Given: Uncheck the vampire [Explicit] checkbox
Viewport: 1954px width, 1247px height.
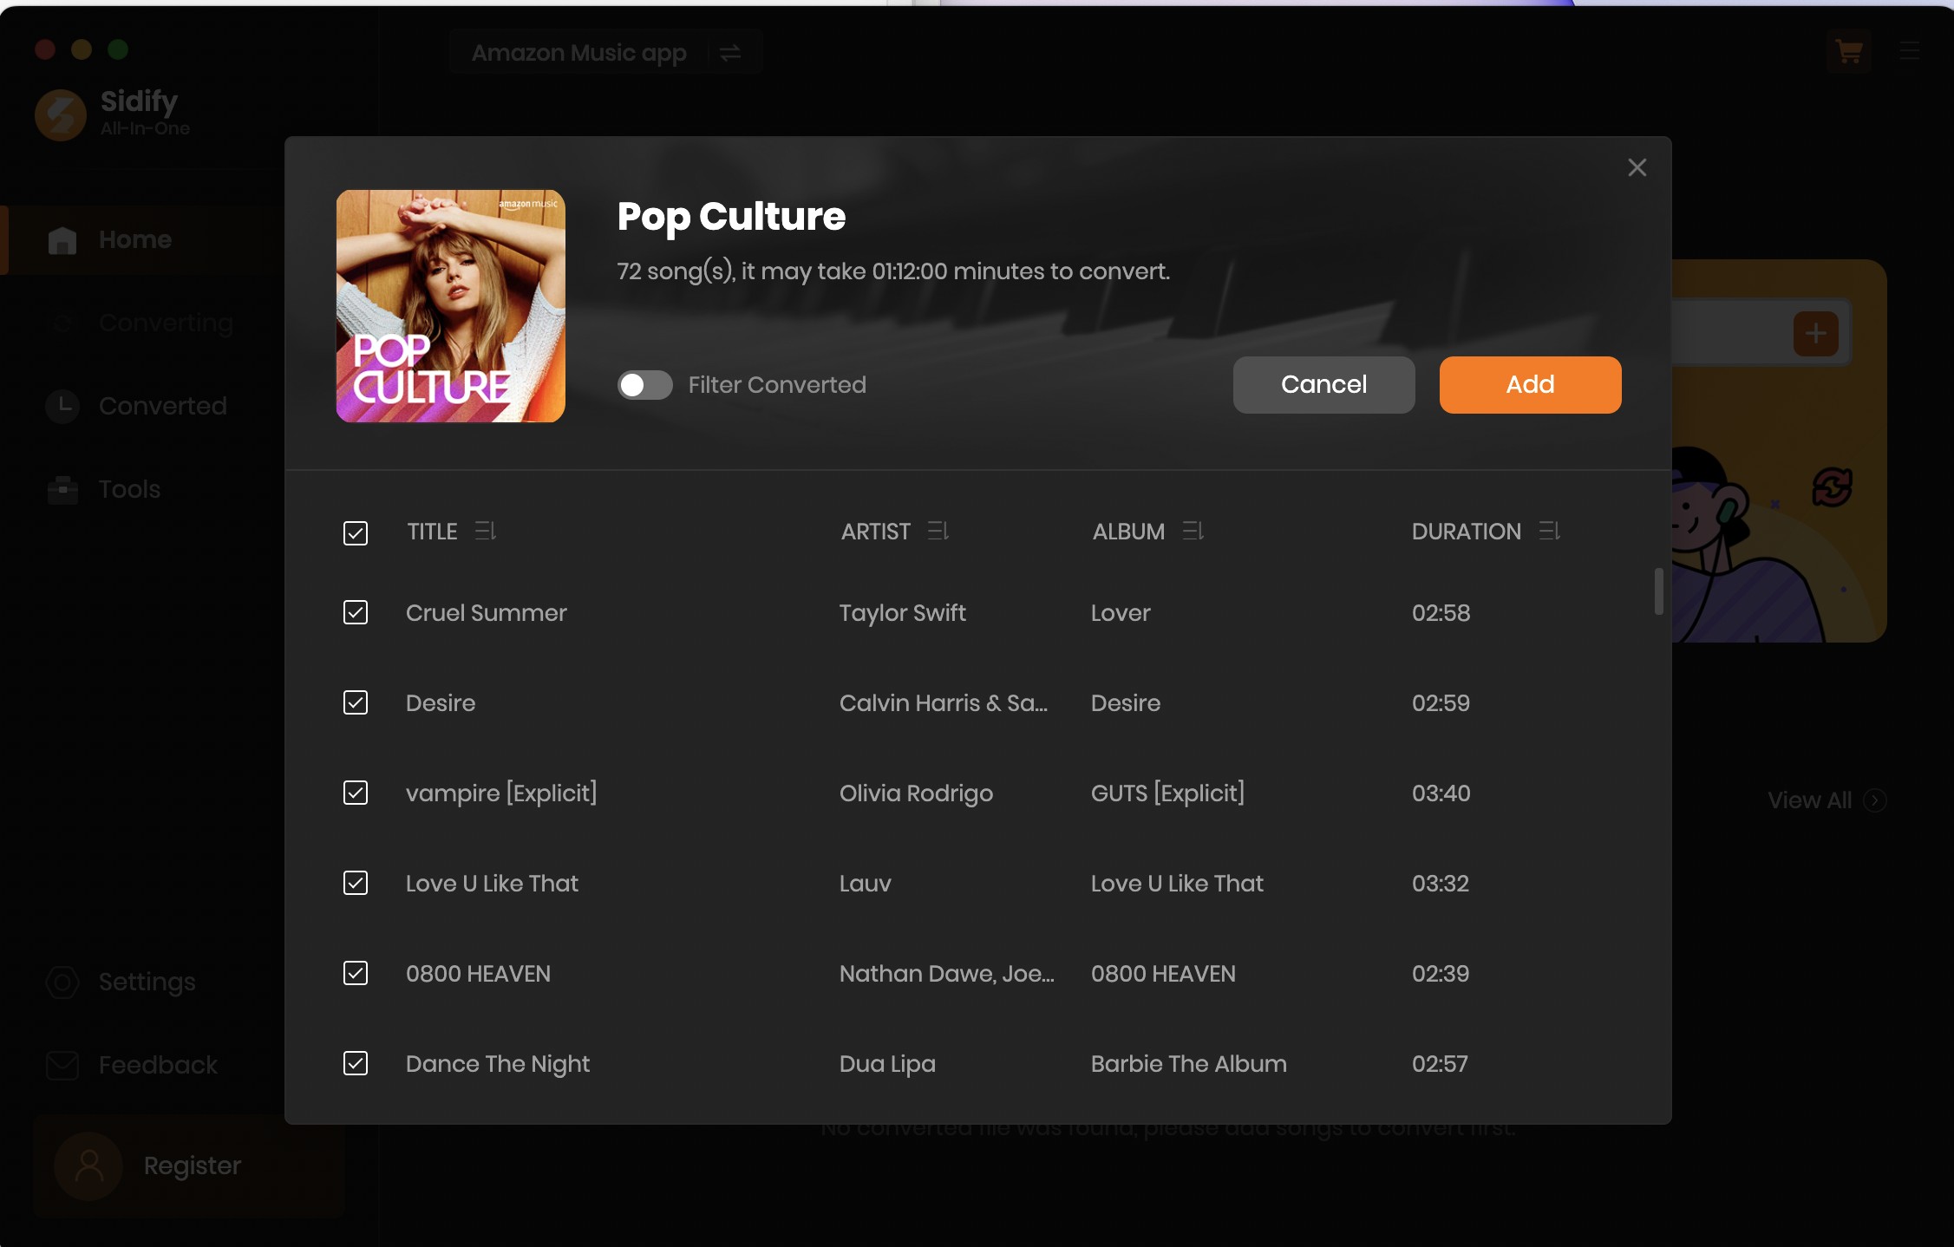Looking at the screenshot, I should click(356, 793).
